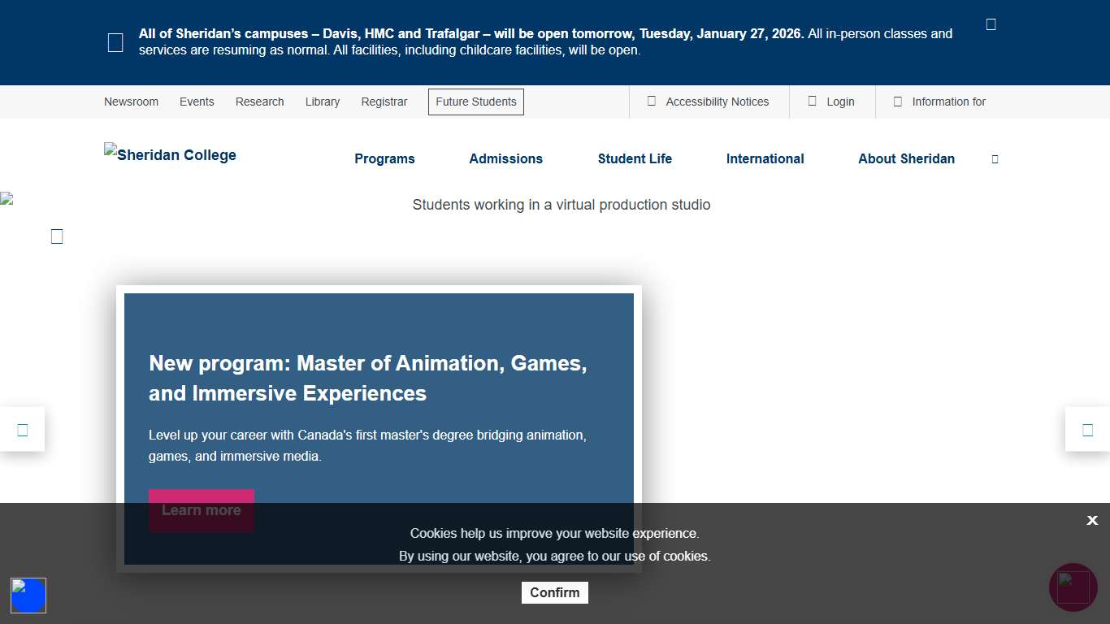Image resolution: width=1110 pixels, height=624 pixels.
Task: Click the Sheridan College logo
Action: coord(171,154)
